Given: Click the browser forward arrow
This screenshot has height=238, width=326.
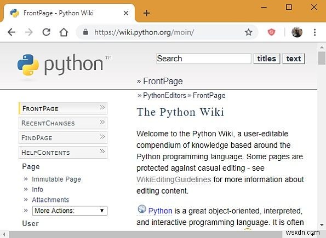Looking at the screenshot, I should pos(28,32).
